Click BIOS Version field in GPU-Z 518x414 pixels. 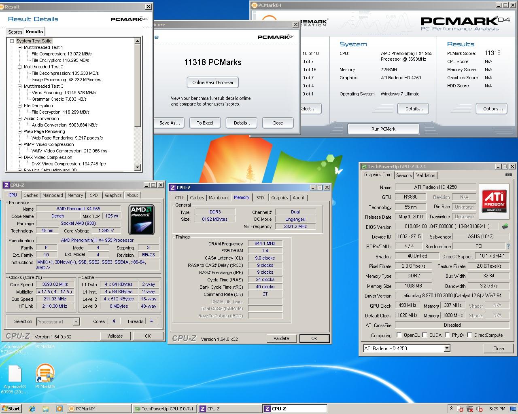pyautogui.click(x=447, y=227)
